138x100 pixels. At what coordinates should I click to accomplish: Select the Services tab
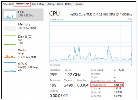pyautogui.click(x=79, y=4)
